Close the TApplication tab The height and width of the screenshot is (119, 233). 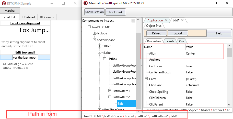click(166, 20)
